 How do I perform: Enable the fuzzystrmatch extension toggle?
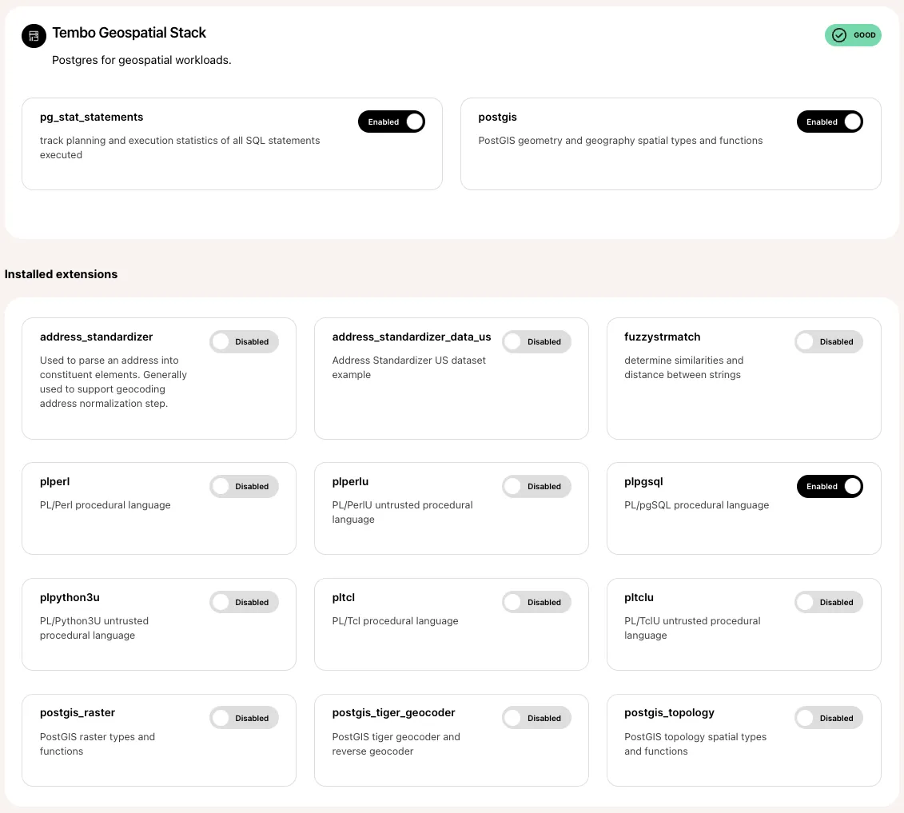tap(829, 341)
